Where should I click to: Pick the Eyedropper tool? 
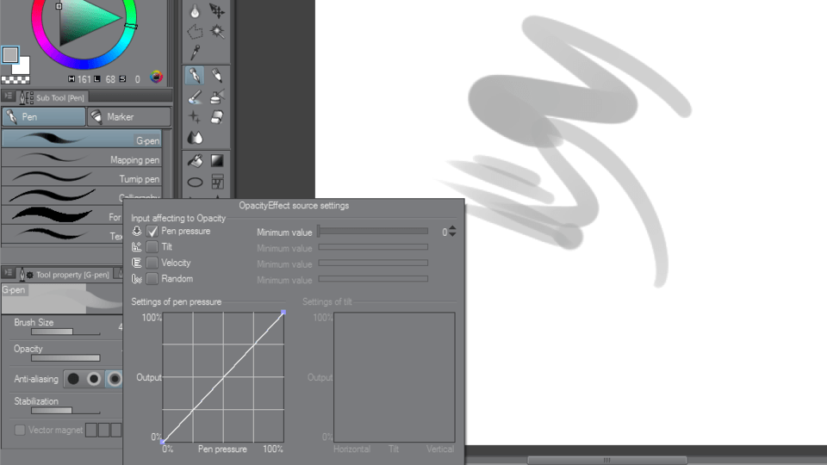coord(196,53)
